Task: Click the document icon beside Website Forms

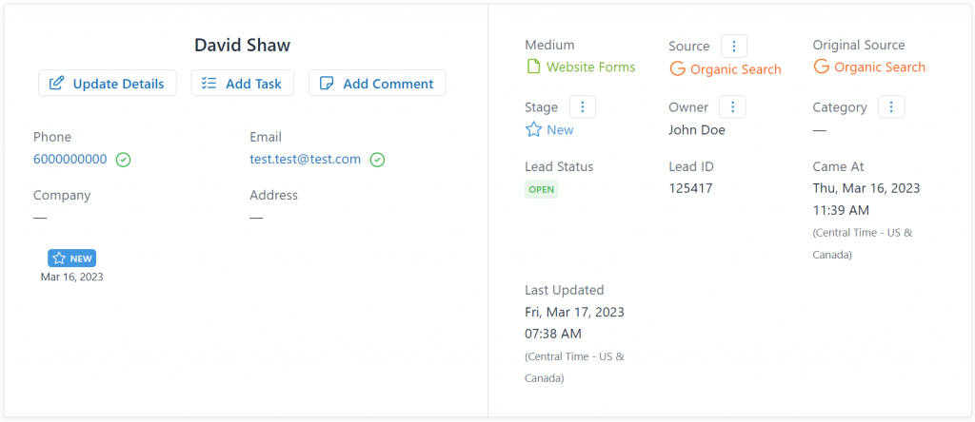Action: pos(533,67)
